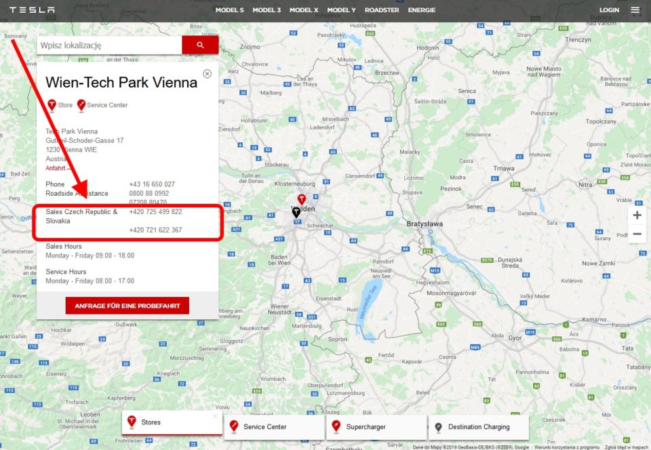The image size is (651, 450).
Task: Click the LOGIN link
Action: pyautogui.click(x=609, y=10)
